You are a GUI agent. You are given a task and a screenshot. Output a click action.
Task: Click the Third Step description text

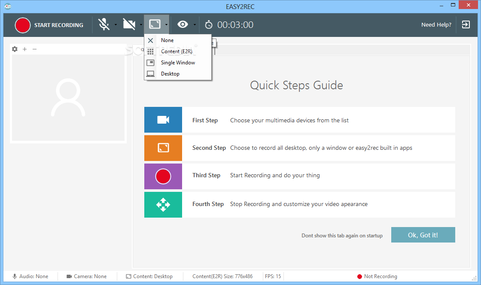coord(275,175)
